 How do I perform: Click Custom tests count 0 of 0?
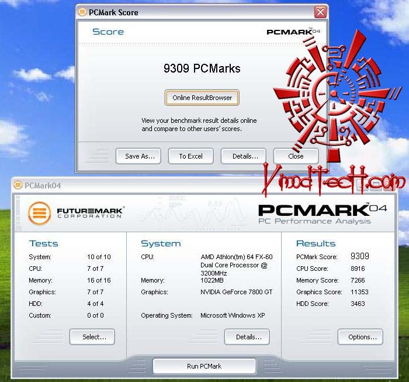[x=95, y=315]
